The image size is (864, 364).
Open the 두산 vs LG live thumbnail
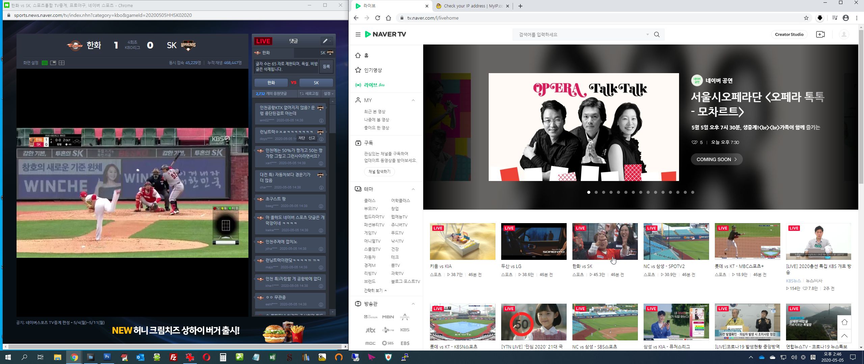coord(534,241)
